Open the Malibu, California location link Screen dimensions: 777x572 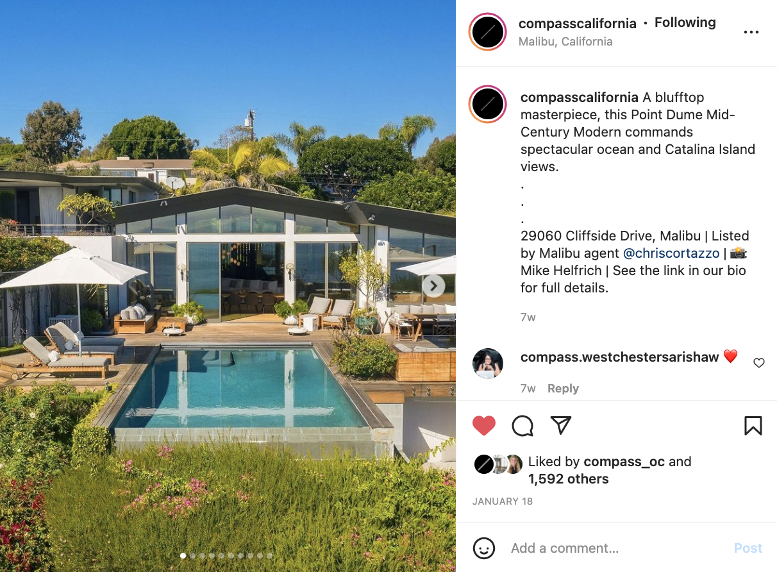(565, 41)
